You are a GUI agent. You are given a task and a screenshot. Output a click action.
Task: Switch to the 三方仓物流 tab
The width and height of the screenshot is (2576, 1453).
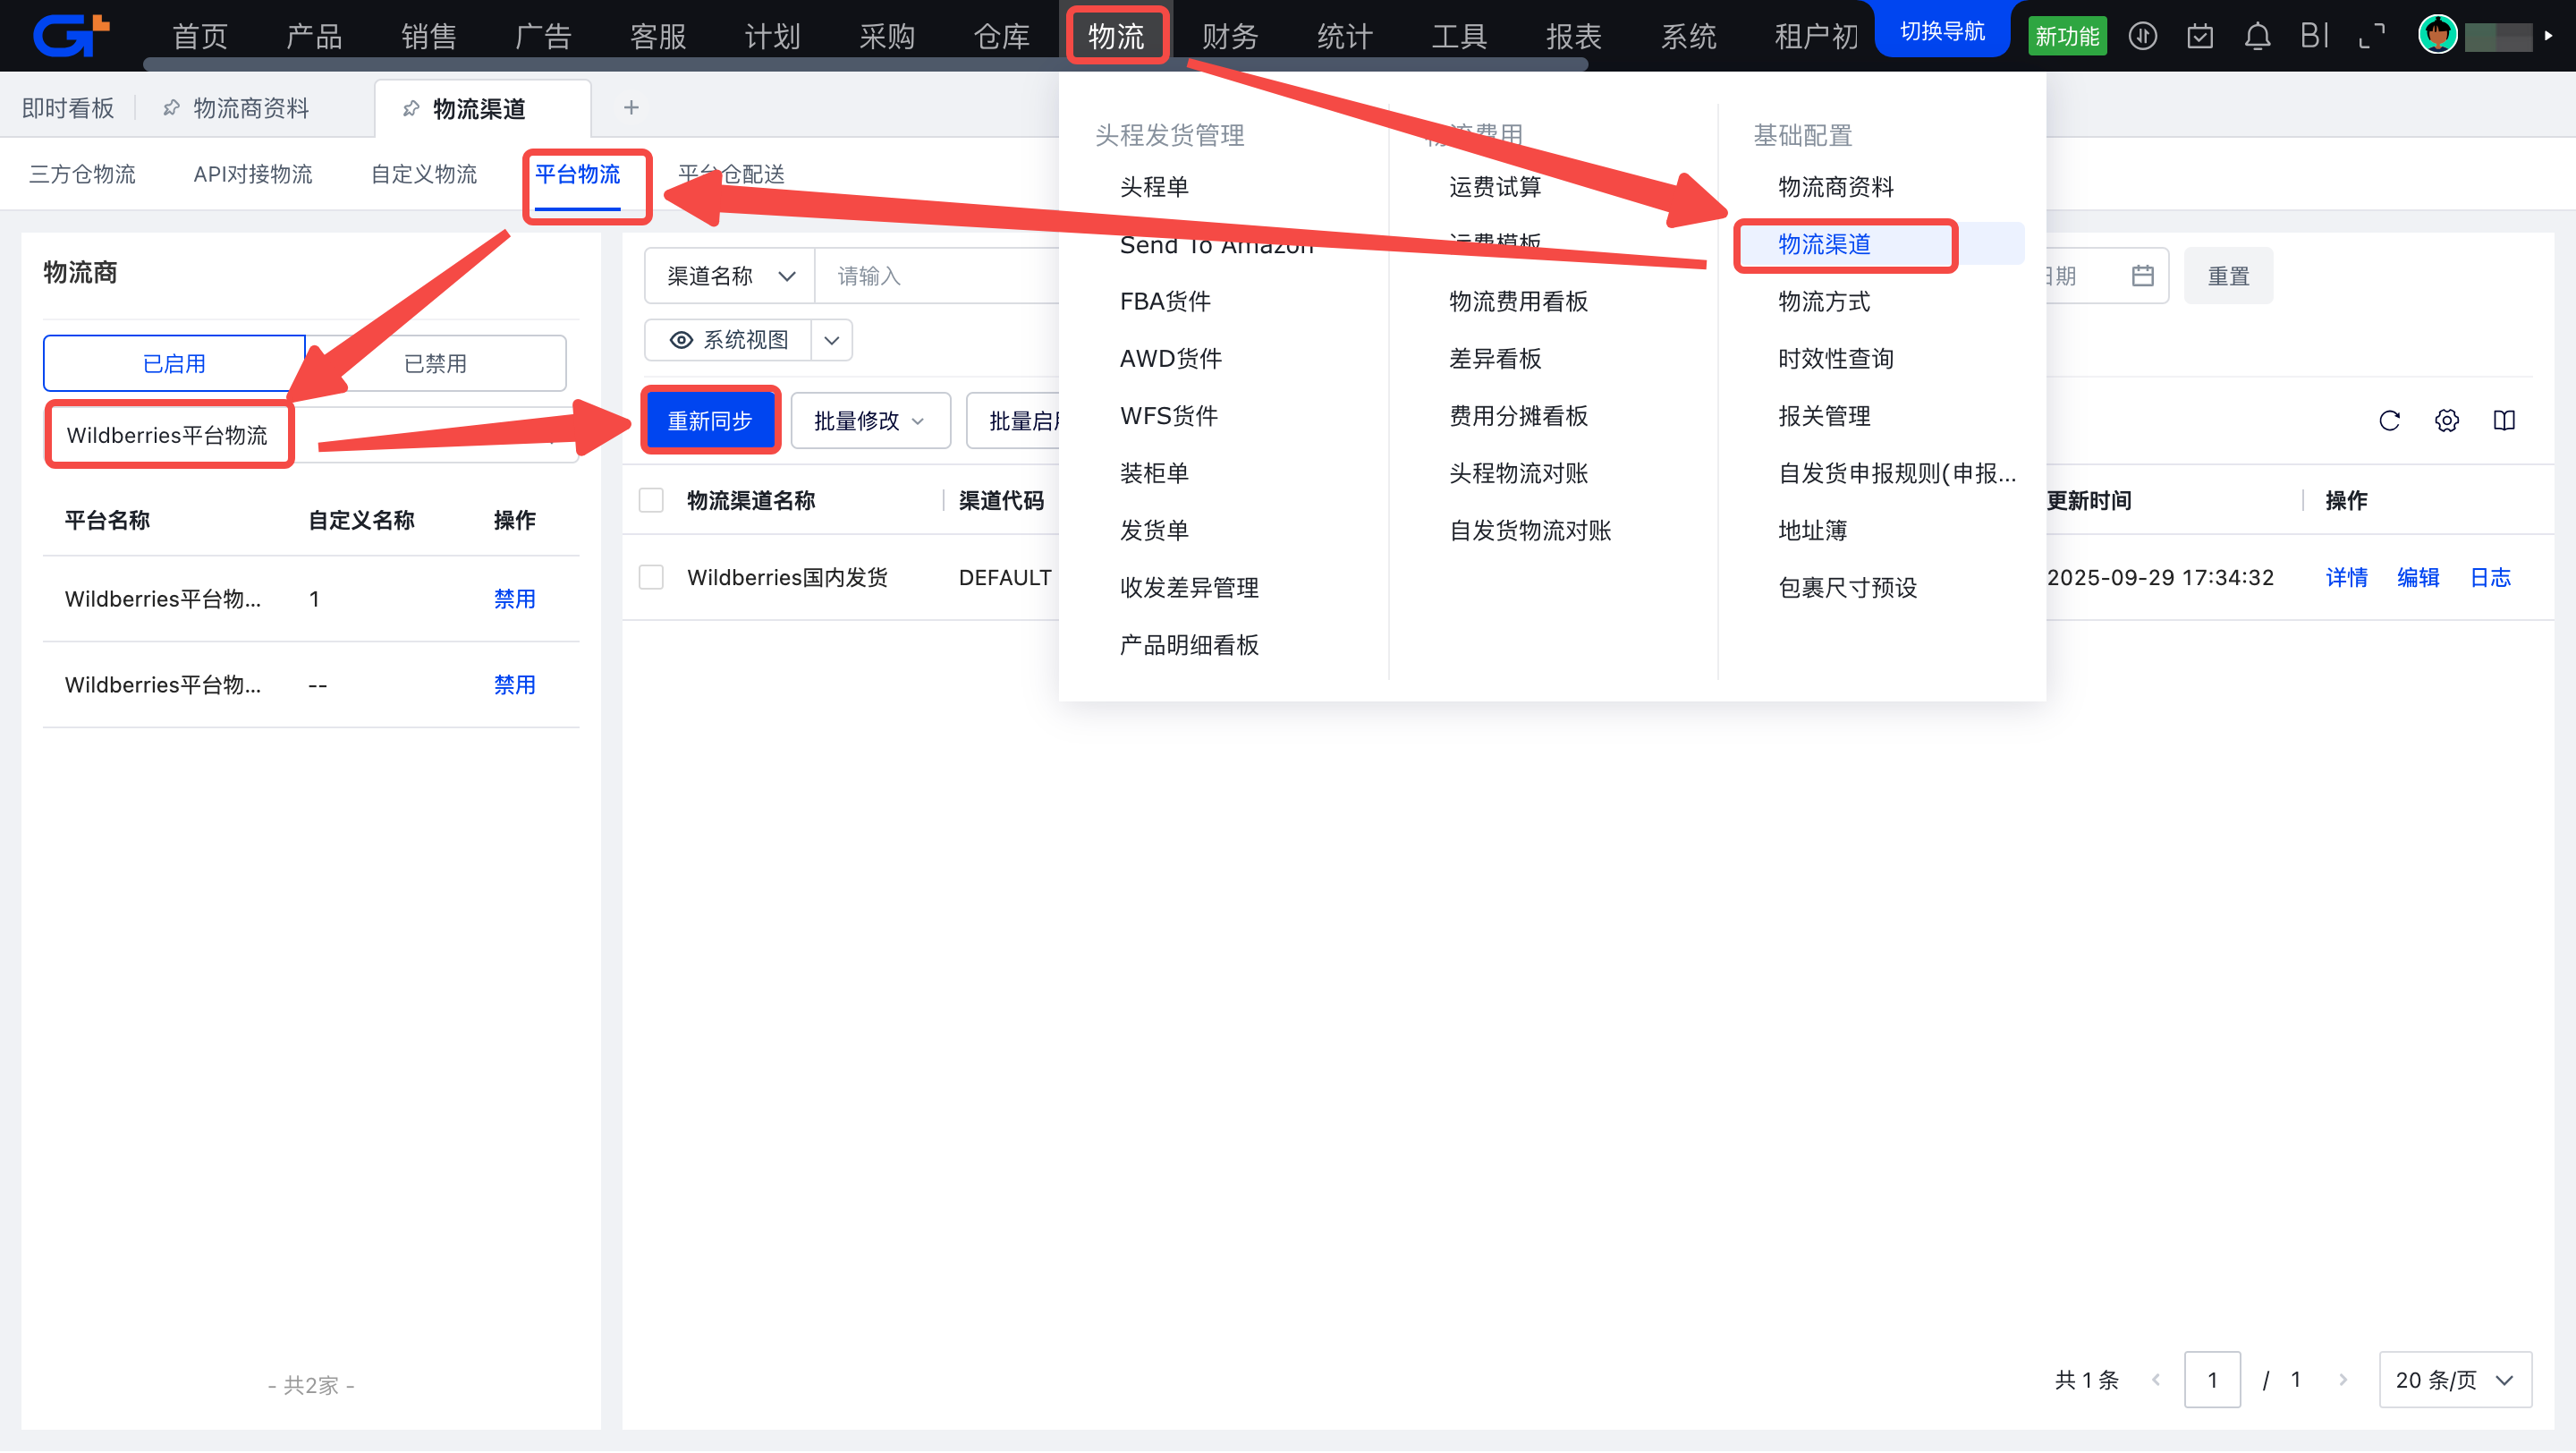pyautogui.click(x=82, y=174)
